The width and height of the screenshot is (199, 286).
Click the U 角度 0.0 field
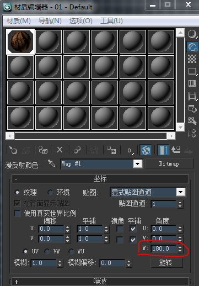tap(163, 229)
